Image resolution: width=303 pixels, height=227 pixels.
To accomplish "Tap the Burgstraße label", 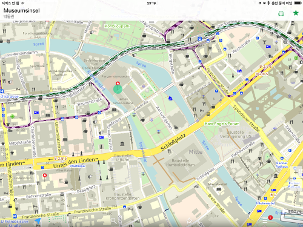I will pos(171,63).
